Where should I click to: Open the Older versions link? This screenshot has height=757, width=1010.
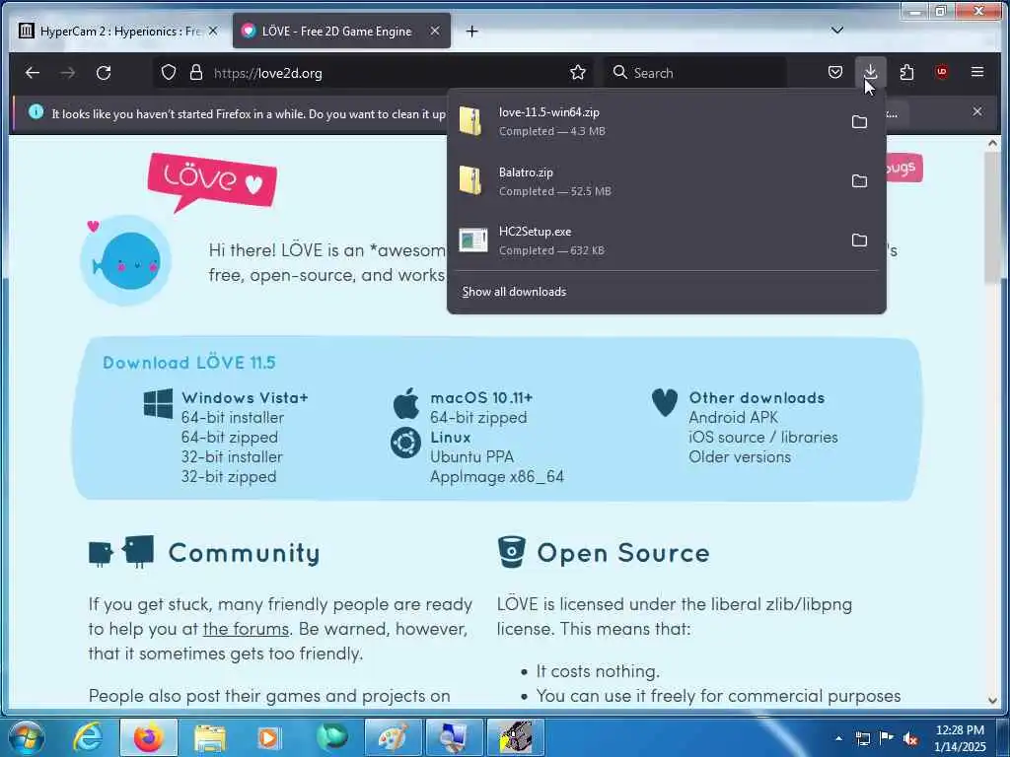[740, 457]
